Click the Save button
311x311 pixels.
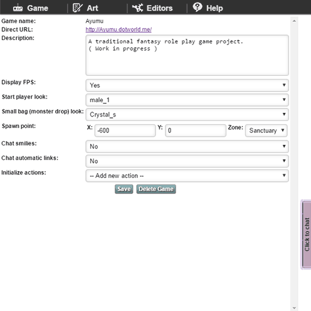click(x=124, y=189)
